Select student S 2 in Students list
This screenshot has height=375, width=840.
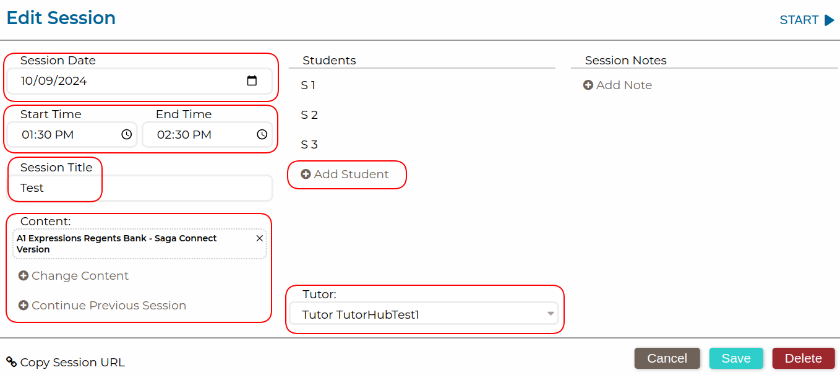point(309,115)
